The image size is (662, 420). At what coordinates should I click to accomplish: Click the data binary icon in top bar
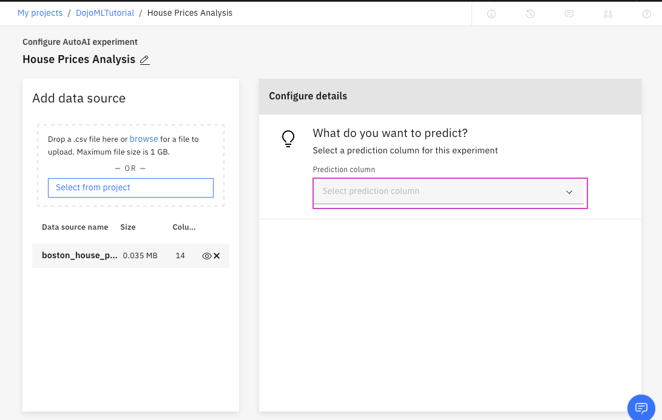[608, 14]
